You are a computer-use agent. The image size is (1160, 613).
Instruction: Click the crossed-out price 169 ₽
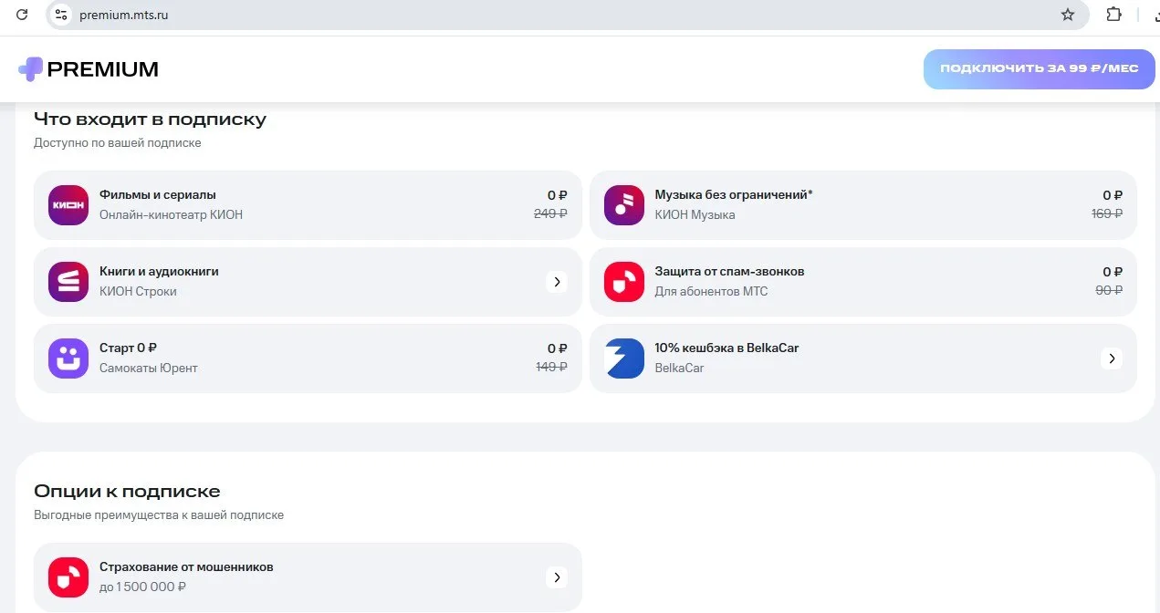(1107, 213)
